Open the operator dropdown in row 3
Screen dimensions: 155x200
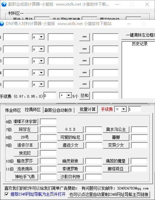click(x=41, y=61)
